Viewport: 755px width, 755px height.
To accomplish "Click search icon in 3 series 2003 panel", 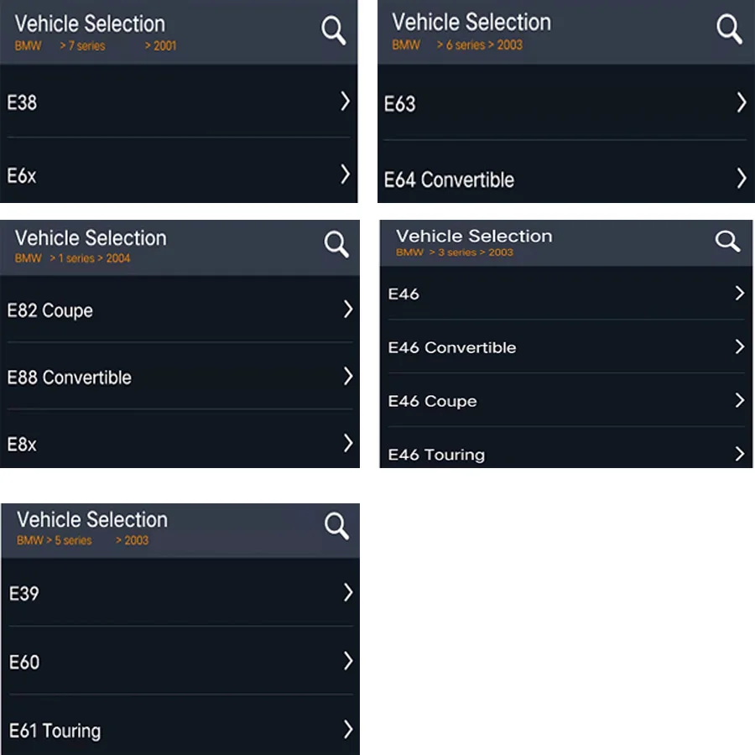I will coord(727,242).
